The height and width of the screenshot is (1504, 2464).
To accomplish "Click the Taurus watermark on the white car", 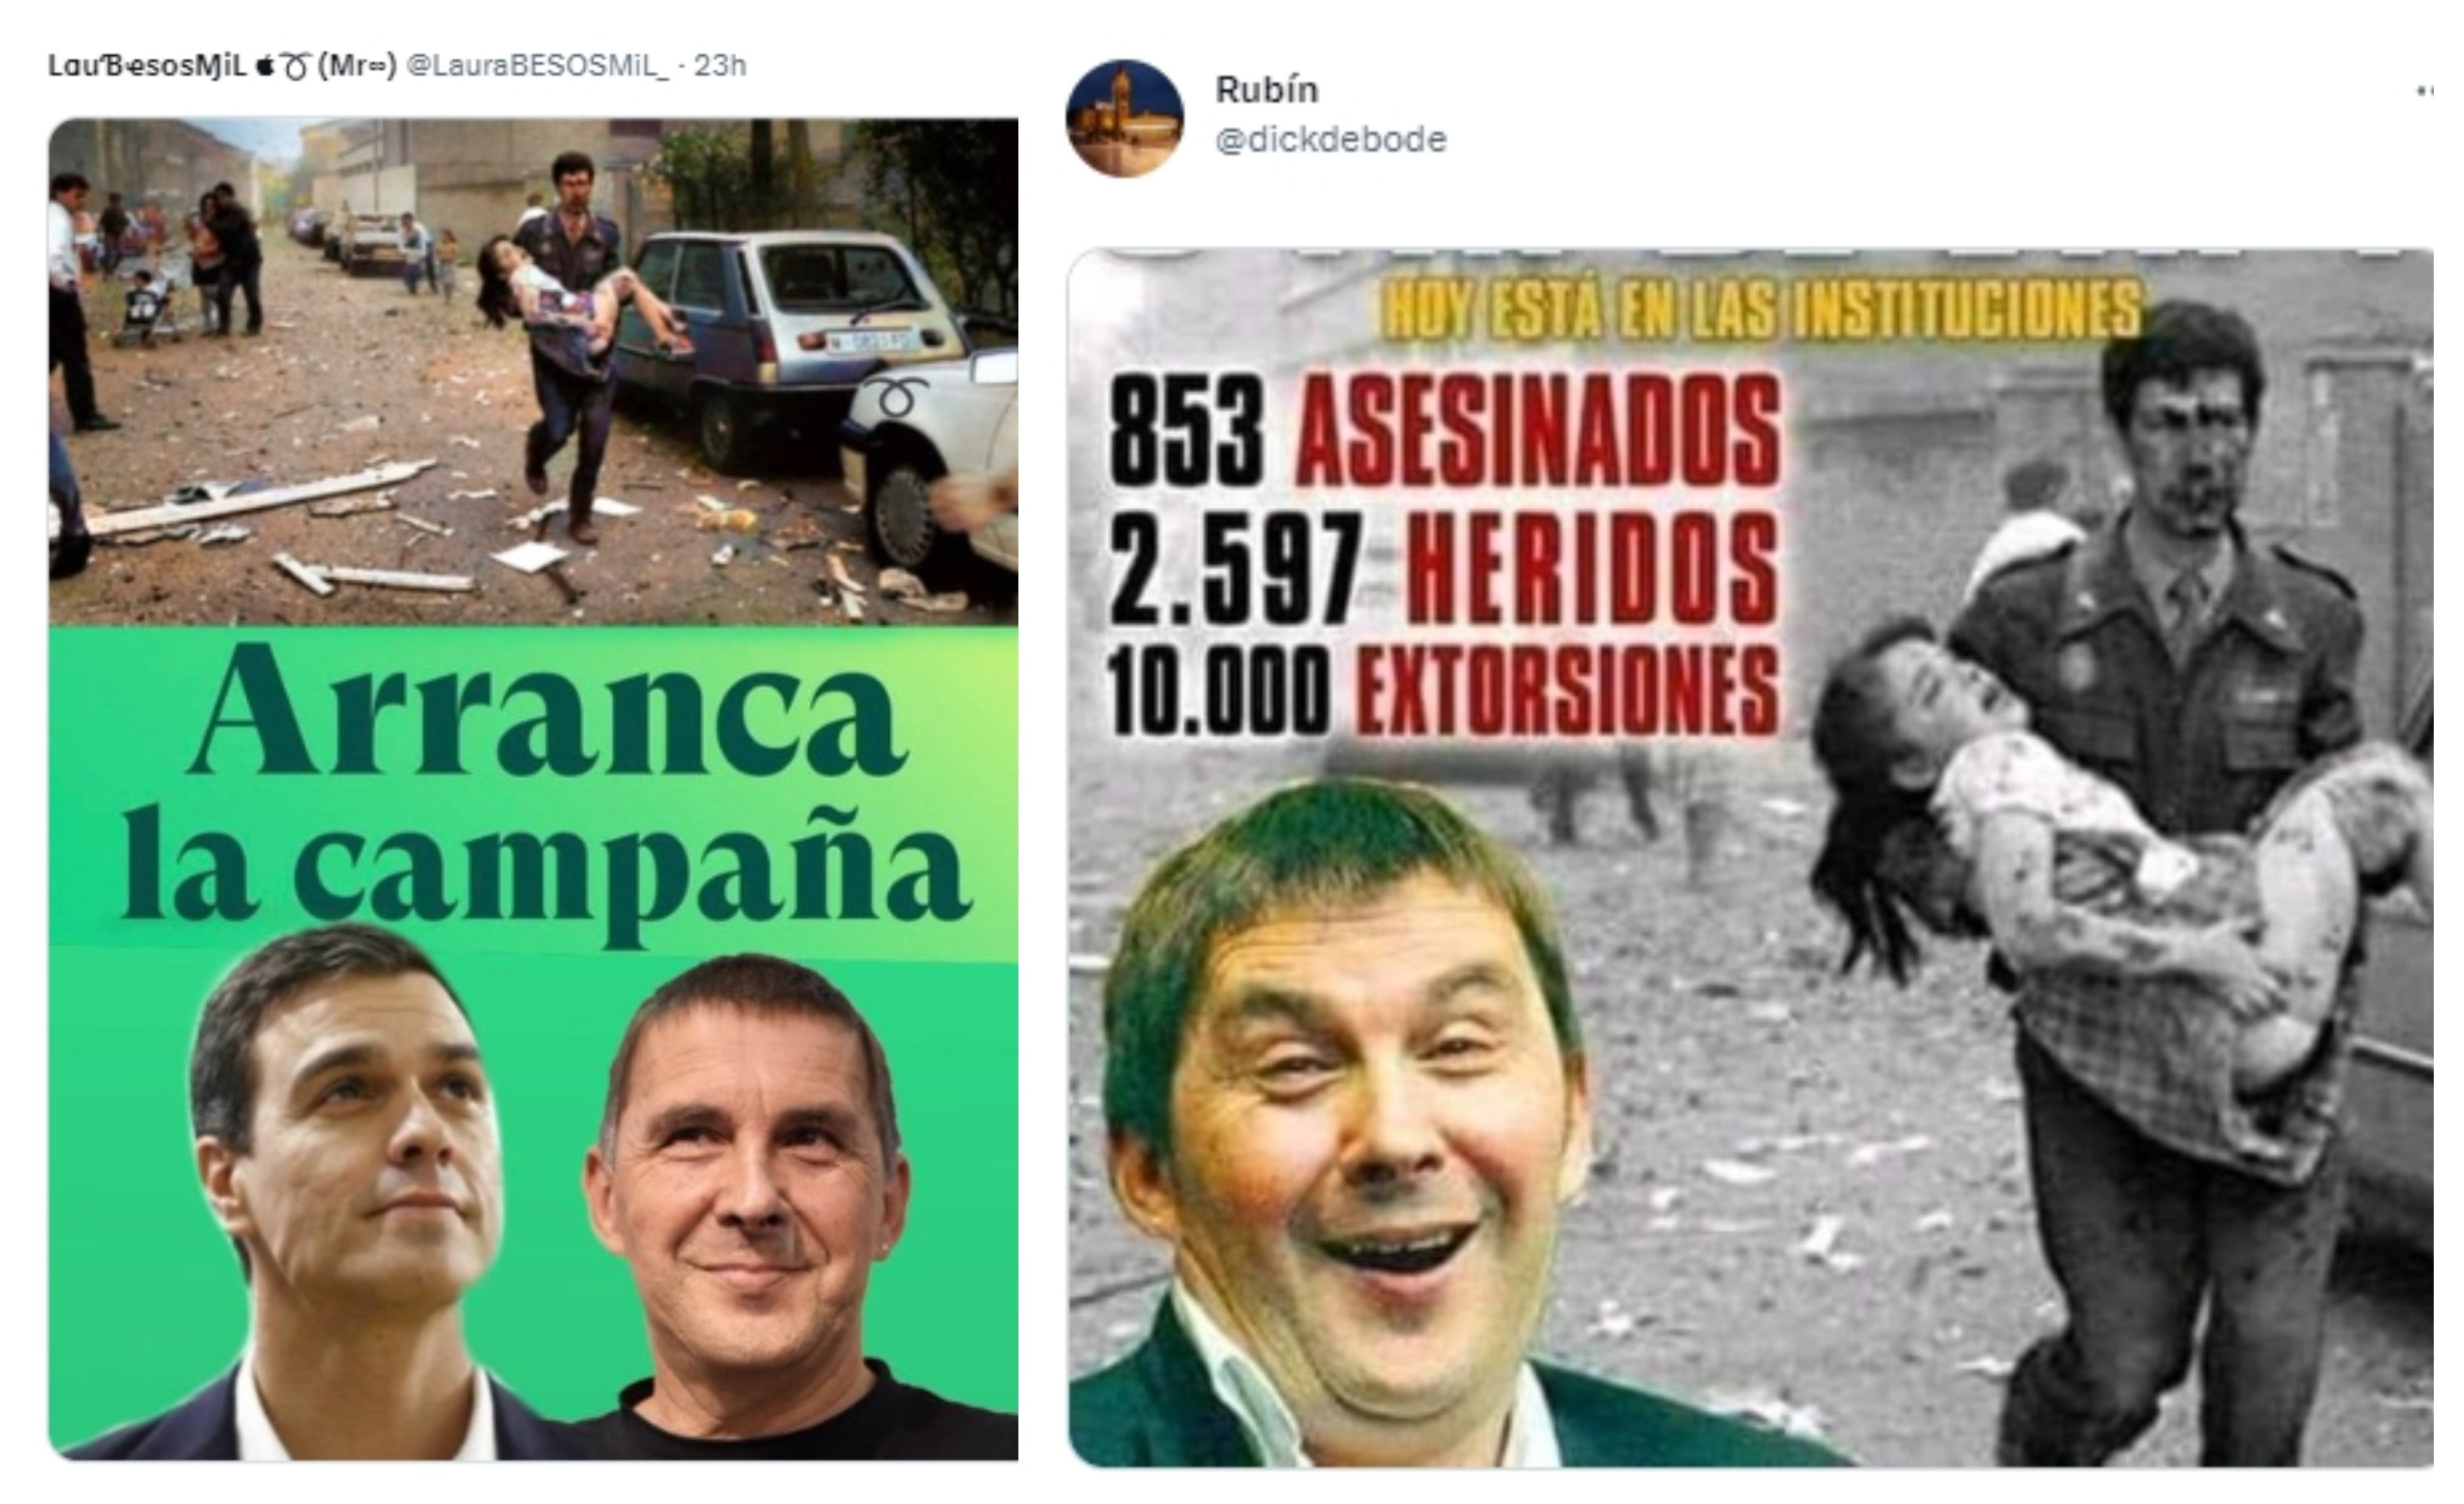I will pos(898,397).
